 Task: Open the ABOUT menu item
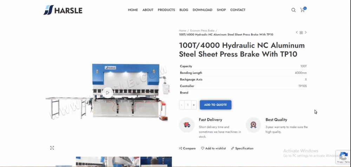point(148,10)
